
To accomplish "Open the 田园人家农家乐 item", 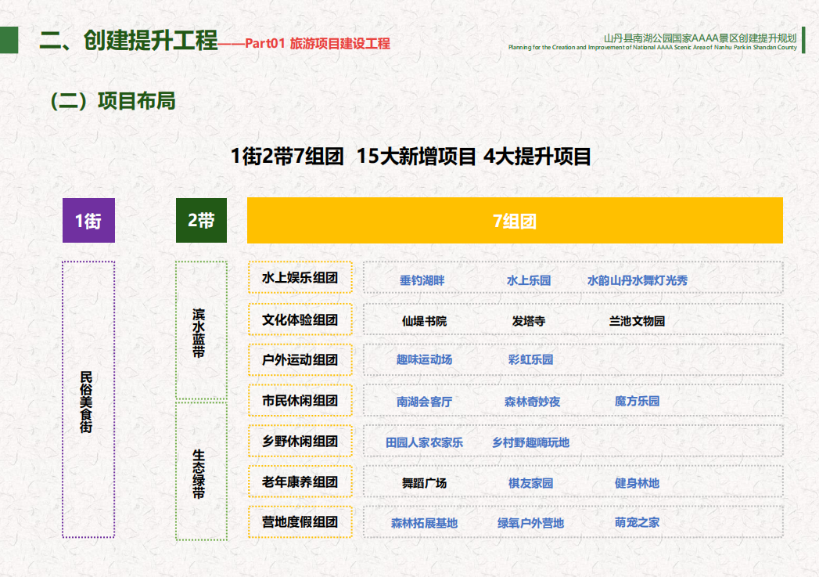I will click(x=424, y=442).
